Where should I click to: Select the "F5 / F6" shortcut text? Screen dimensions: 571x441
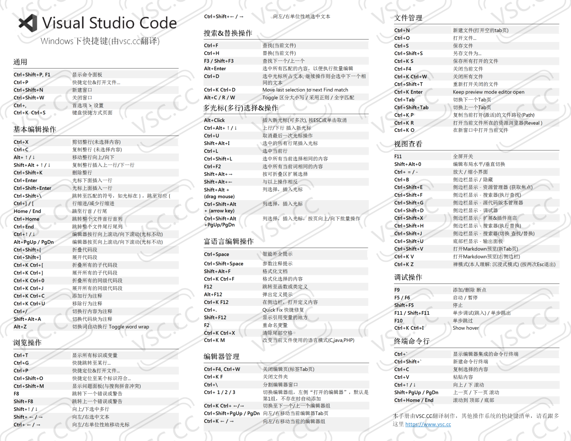(402, 298)
